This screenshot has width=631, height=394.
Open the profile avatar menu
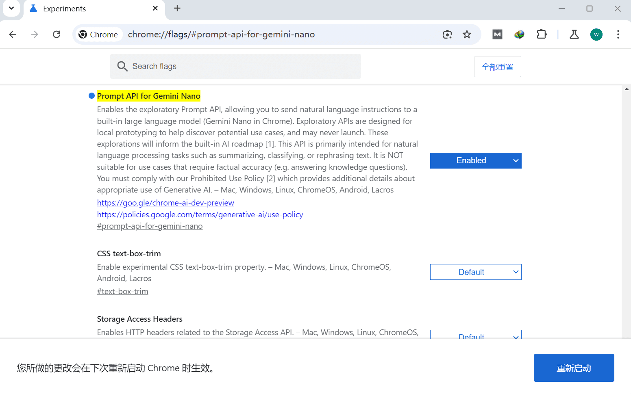click(596, 35)
